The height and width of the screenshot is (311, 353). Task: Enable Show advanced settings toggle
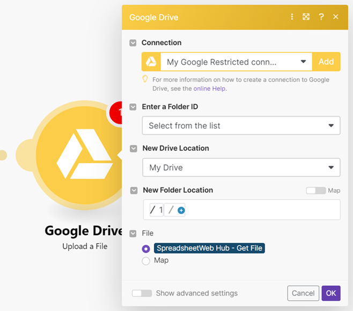coord(142,293)
